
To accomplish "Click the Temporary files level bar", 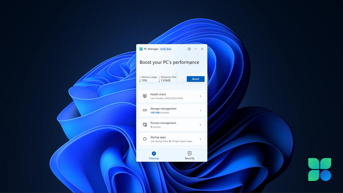I will tap(159, 79).
